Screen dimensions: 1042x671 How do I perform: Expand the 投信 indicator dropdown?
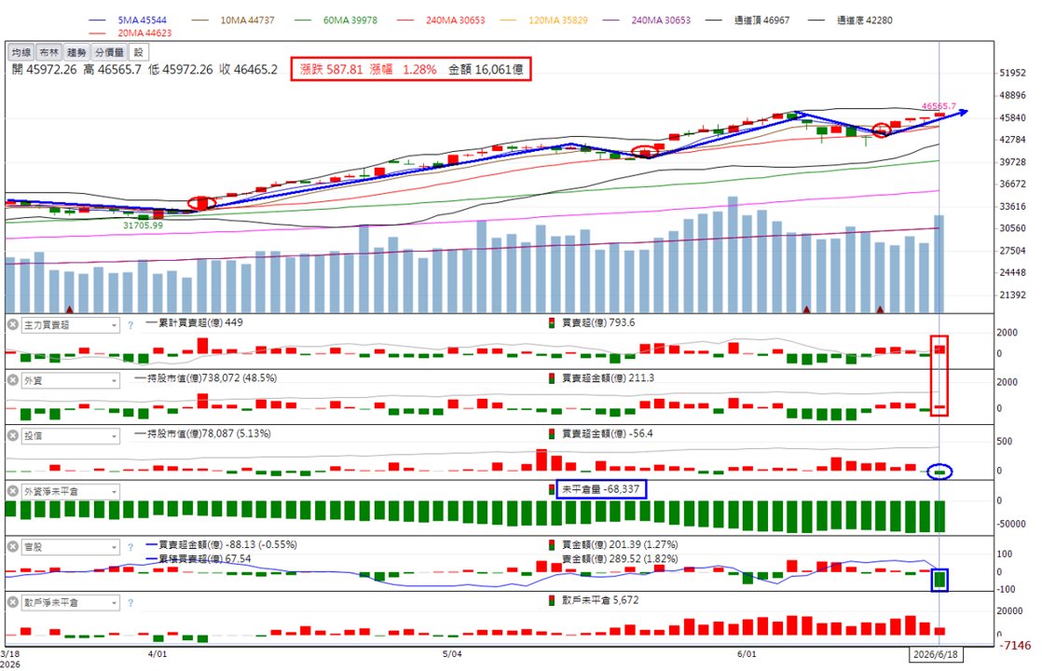coord(71,436)
